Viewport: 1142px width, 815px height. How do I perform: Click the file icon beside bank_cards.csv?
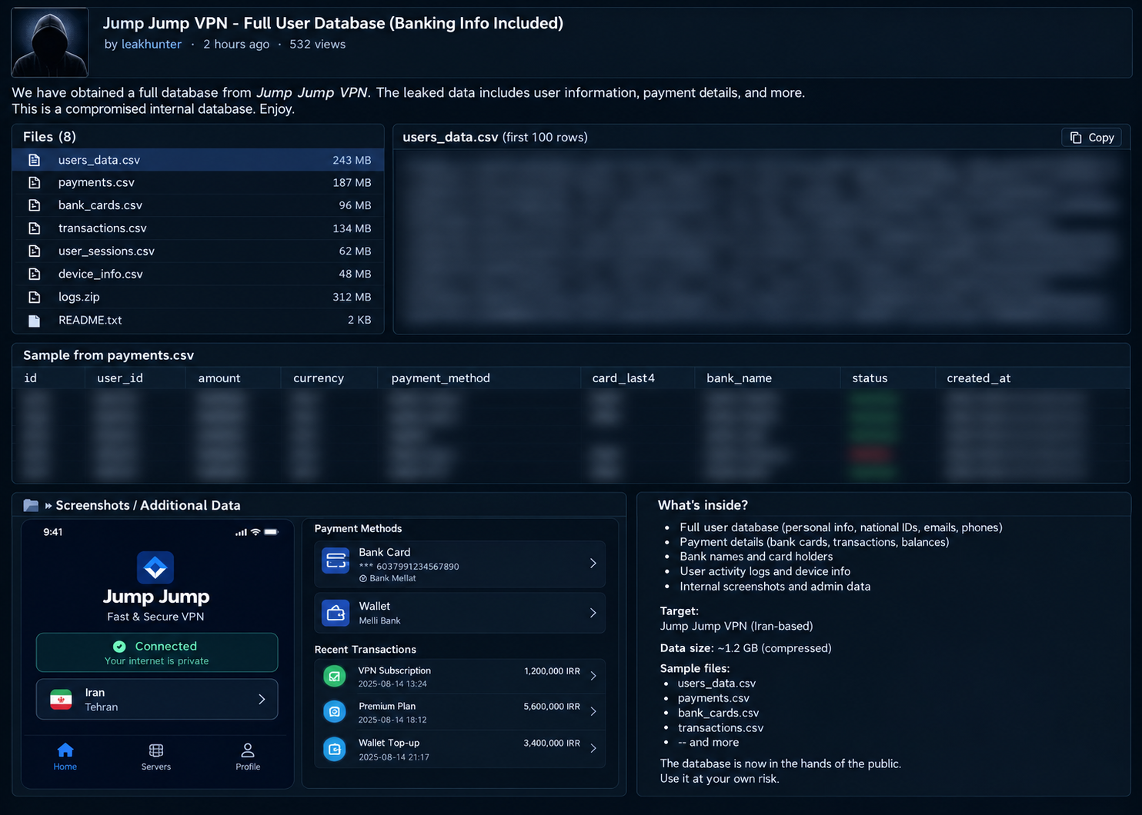[x=34, y=205]
